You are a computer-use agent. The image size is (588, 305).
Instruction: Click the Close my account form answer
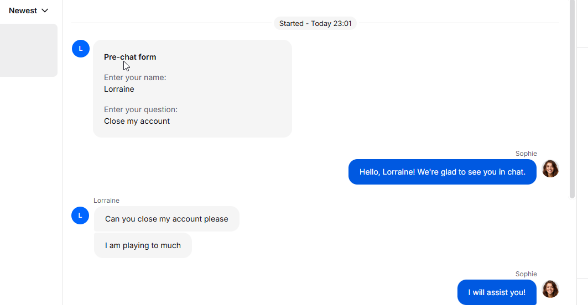click(x=137, y=121)
